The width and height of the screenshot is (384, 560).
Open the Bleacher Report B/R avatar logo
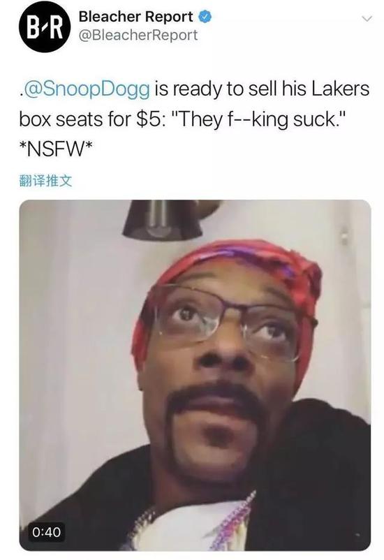45,27
